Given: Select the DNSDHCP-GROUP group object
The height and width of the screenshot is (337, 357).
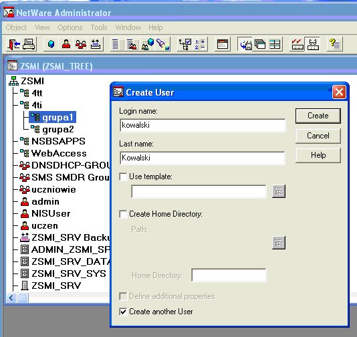Looking at the screenshot, I should (65, 165).
